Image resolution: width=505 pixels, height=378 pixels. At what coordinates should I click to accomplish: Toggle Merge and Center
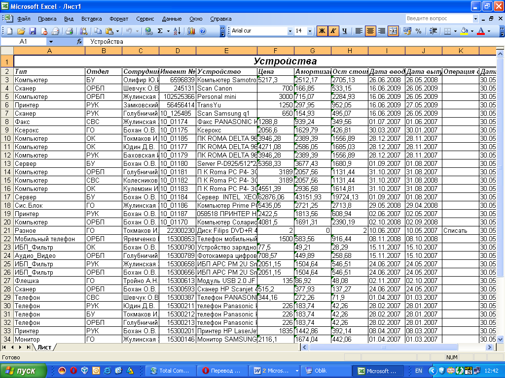click(x=393, y=31)
